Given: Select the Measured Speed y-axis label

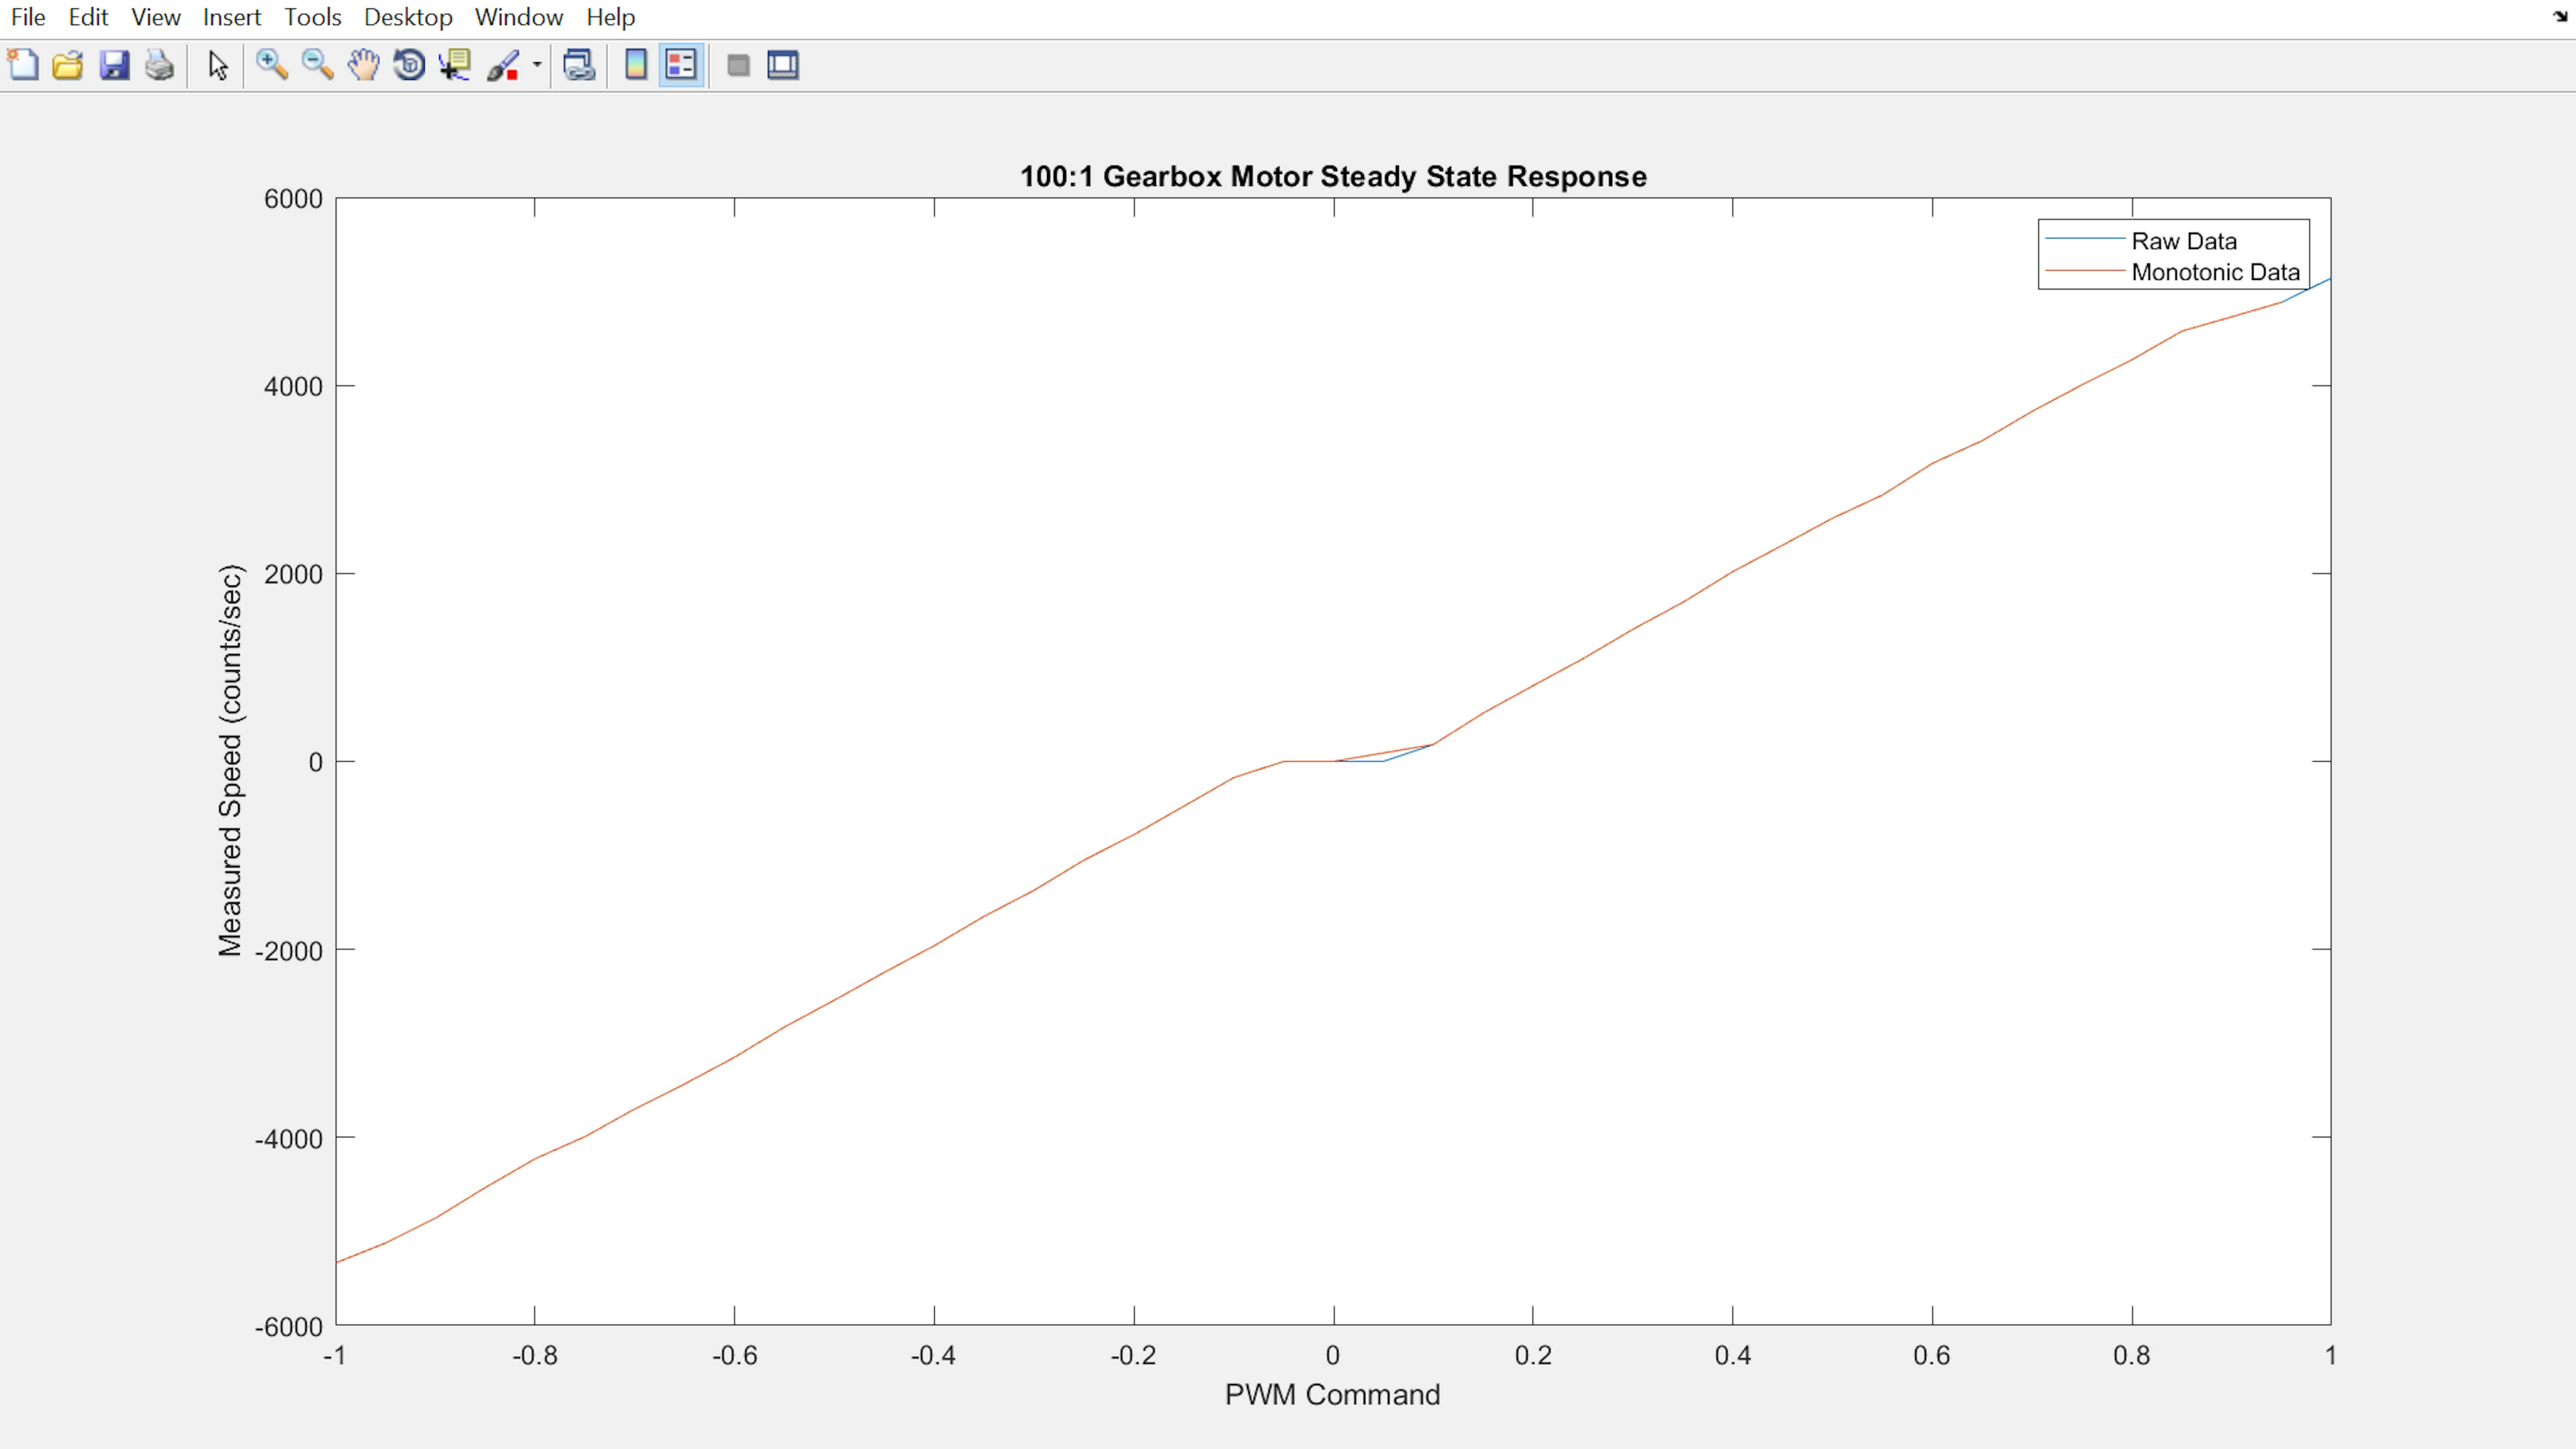Looking at the screenshot, I should coord(230,761).
